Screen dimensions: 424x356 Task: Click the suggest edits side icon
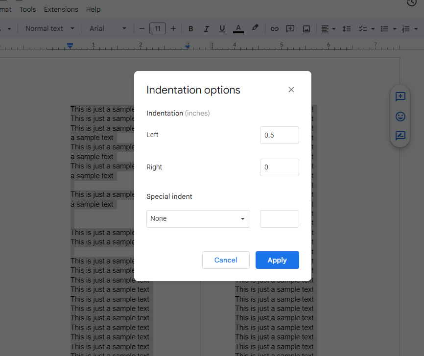point(400,136)
